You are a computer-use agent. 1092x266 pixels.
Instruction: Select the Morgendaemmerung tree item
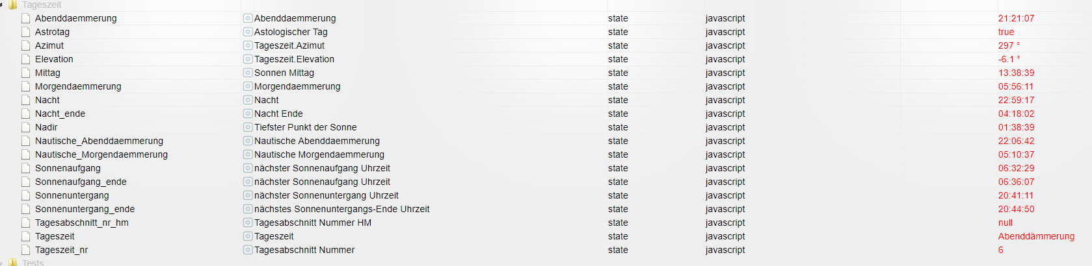pyautogui.click(x=78, y=86)
